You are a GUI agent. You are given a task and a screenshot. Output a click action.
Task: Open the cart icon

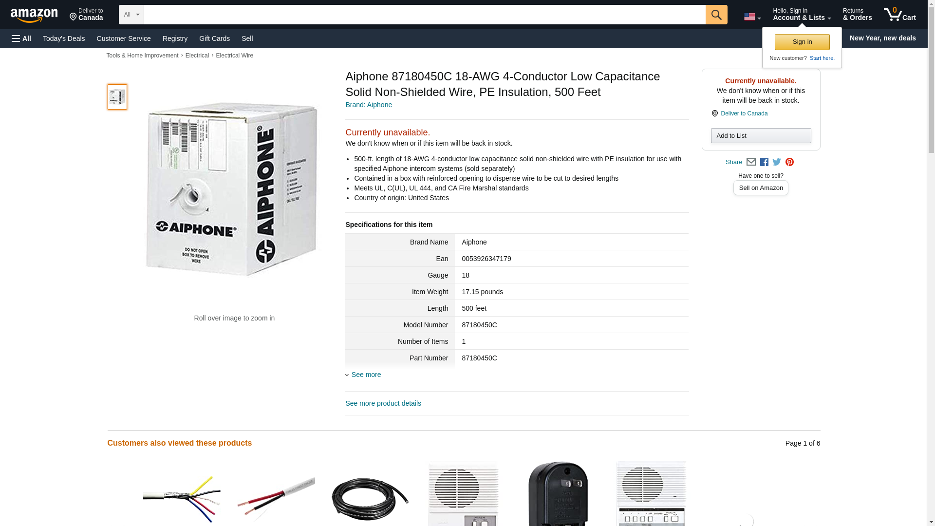click(899, 15)
